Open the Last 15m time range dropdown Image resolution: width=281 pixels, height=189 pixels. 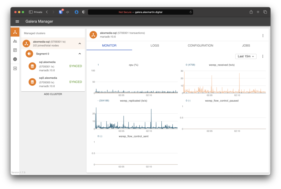point(246,56)
